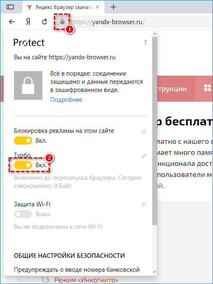Click the popup scrollbar up arrow
The height and width of the screenshot is (284, 213).
155,34
